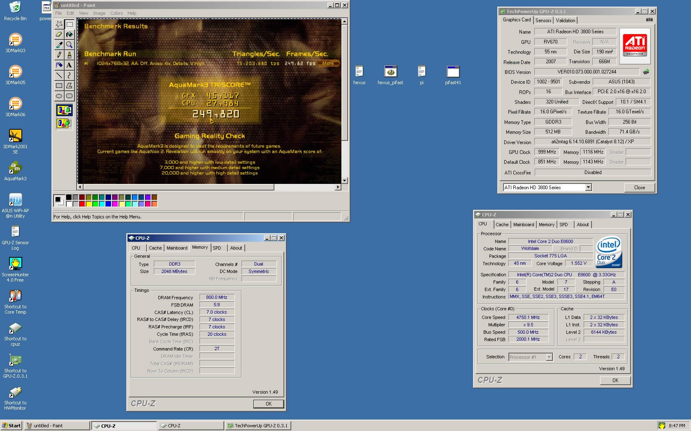Open the graphics card dropdown in GPU-Z
This screenshot has width=691, height=431.
589,188
